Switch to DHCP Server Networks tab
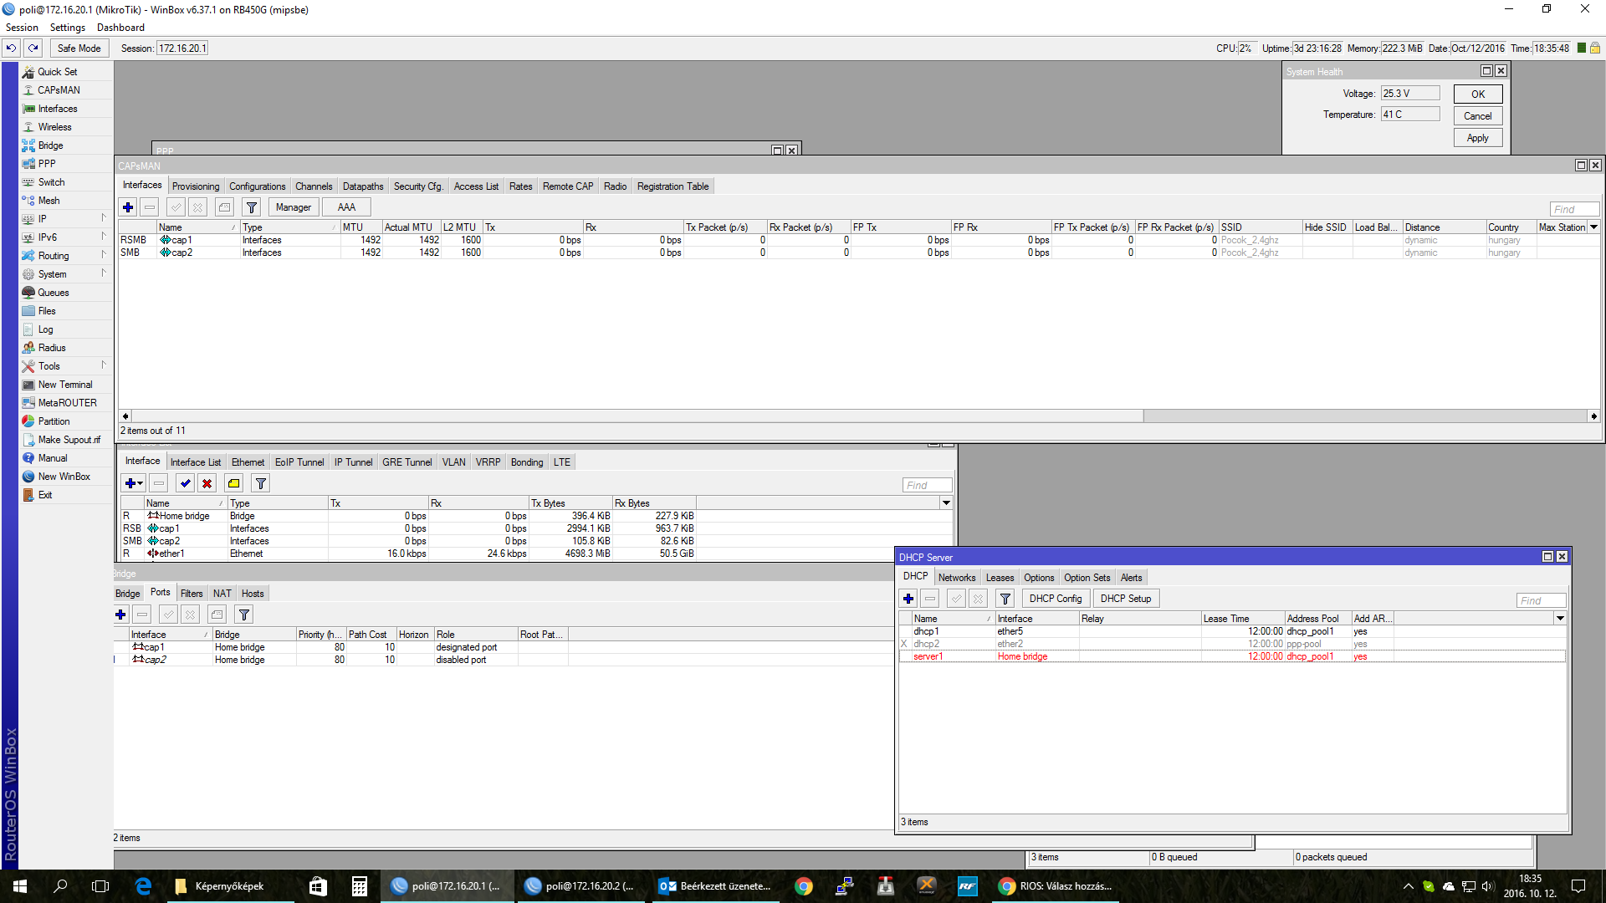The height and width of the screenshot is (903, 1606). tap(957, 578)
